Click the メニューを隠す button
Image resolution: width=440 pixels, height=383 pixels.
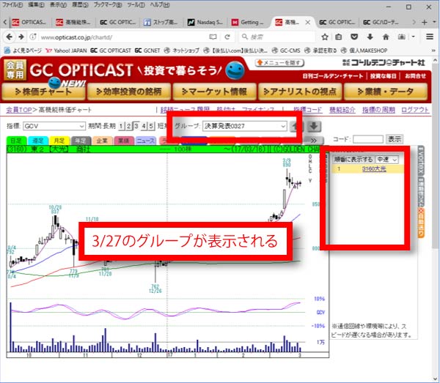pos(279,62)
